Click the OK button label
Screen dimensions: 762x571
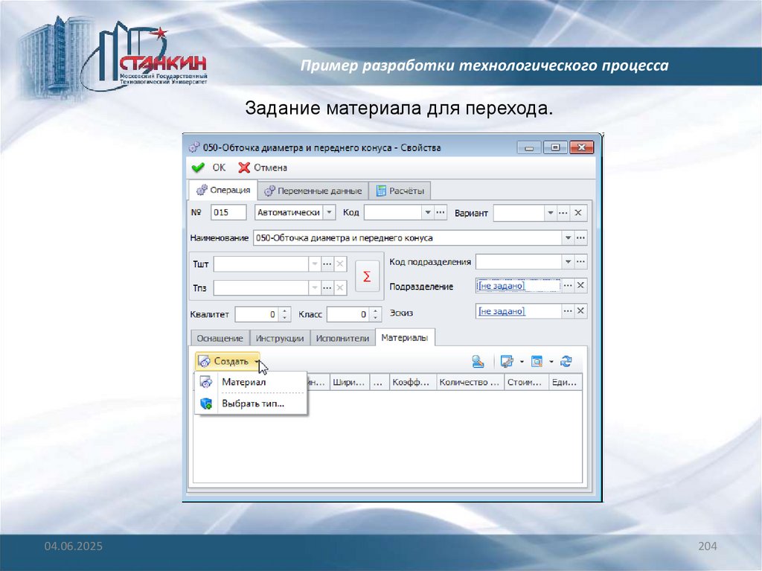(219, 168)
